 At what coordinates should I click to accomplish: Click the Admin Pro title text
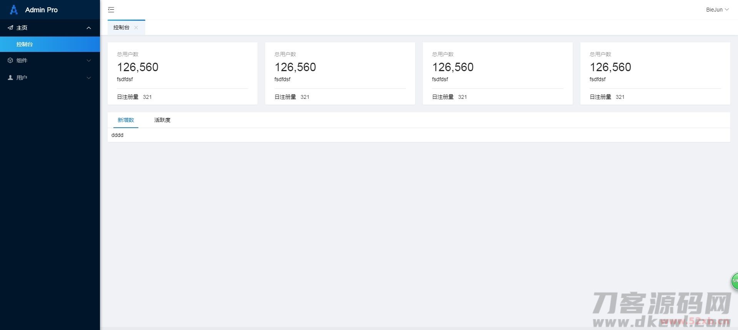41,10
